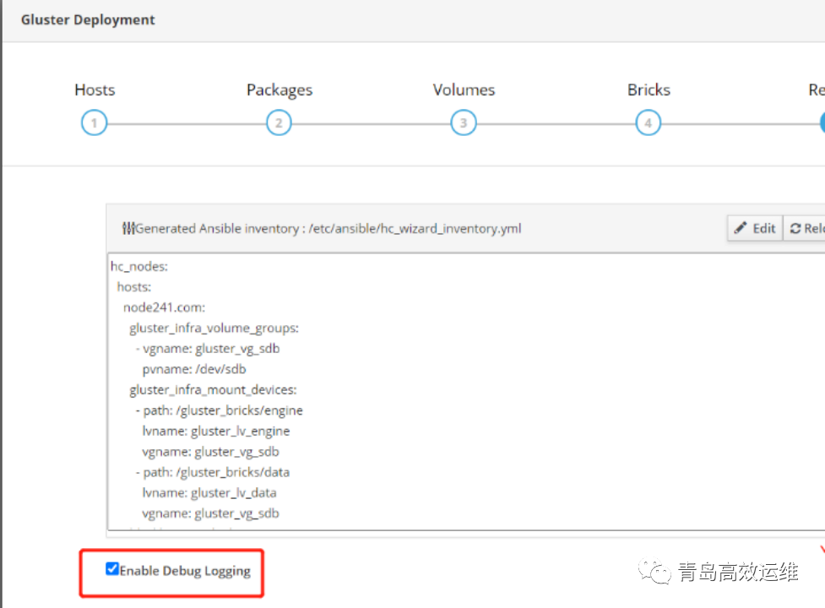Uncheck the Enable Debug Logging checkbox
This screenshot has height=608, width=825.
(x=112, y=569)
